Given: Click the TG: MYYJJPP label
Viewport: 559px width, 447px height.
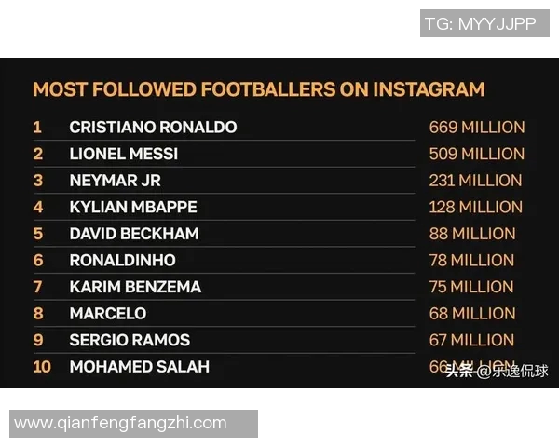Looking at the screenshot, I should (x=480, y=24).
